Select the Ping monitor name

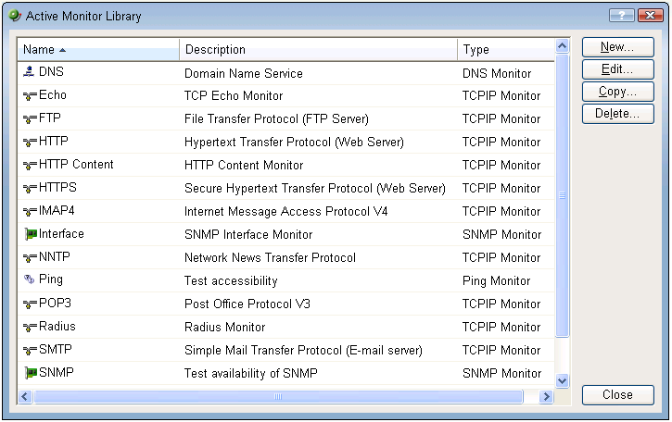click(51, 279)
